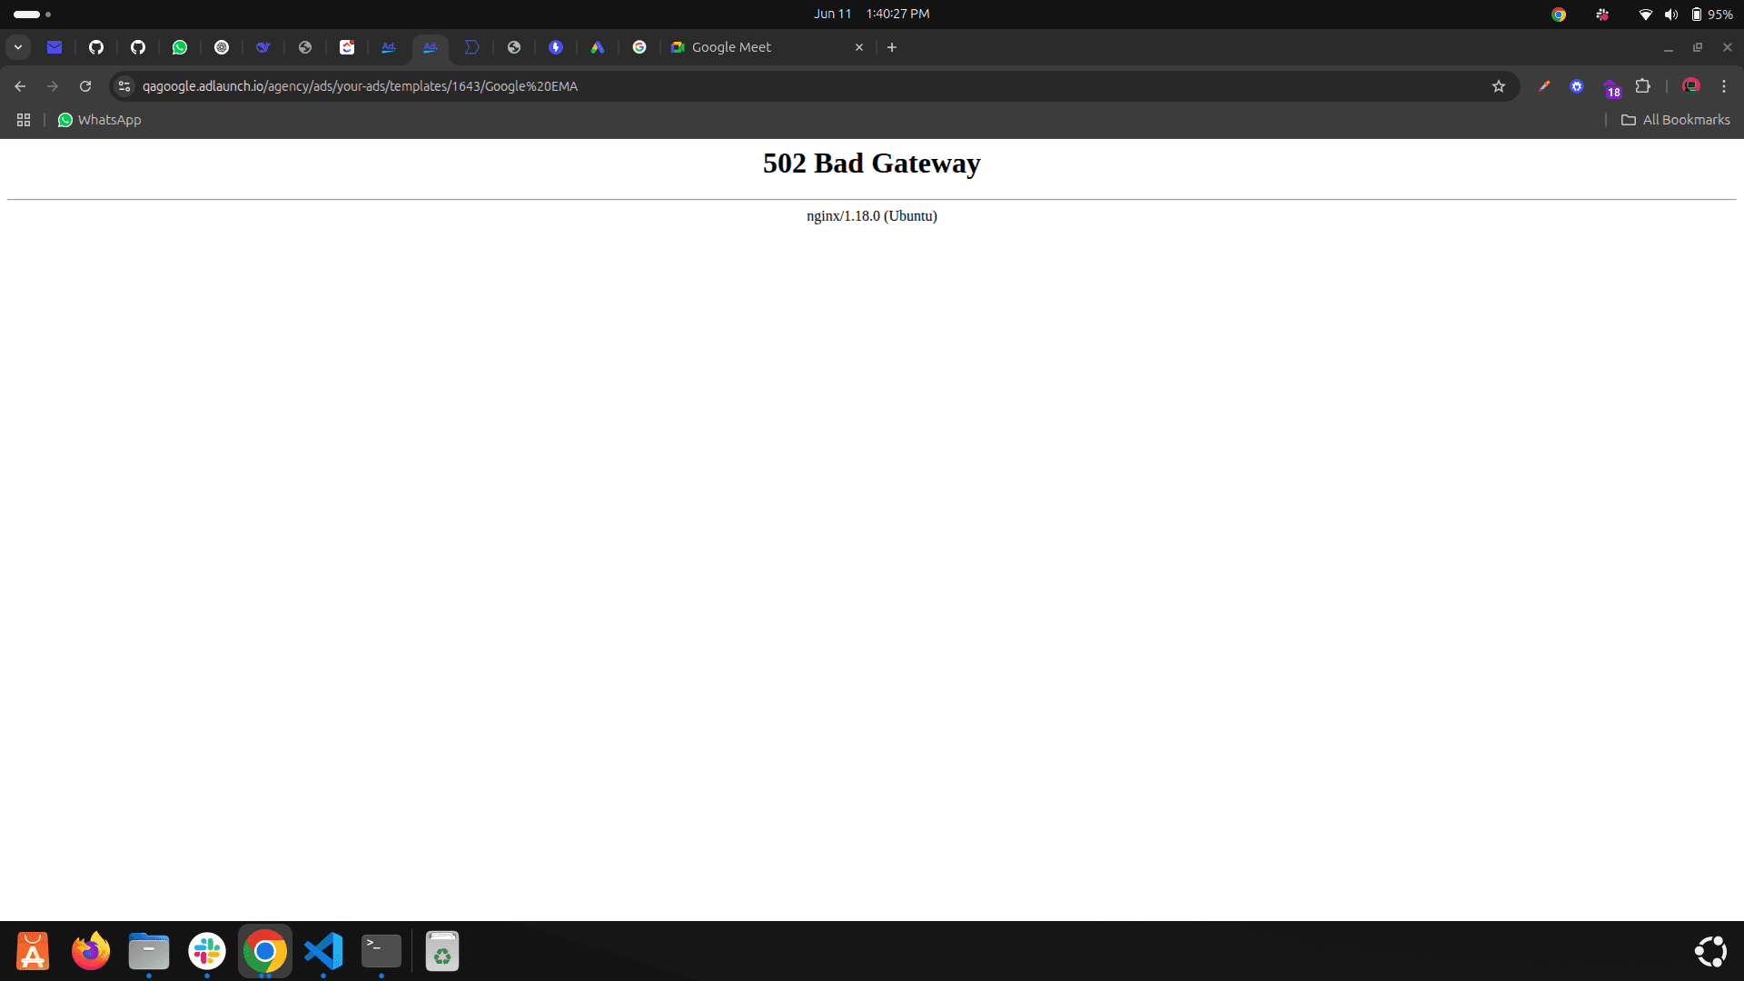Image resolution: width=1744 pixels, height=981 pixels.
Task: Open the blue gear extension icon
Action: point(1577,86)
